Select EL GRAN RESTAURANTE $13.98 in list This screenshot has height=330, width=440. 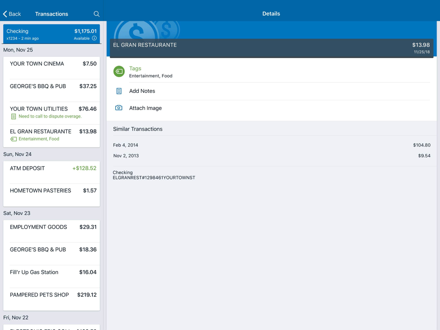coord(51,136)
